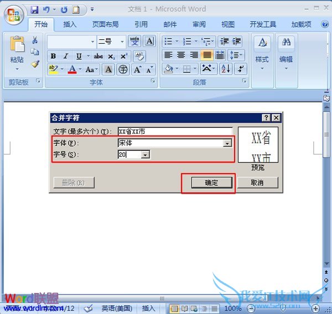
Task: Toggle italic formatting
Action: pos(66,56)
